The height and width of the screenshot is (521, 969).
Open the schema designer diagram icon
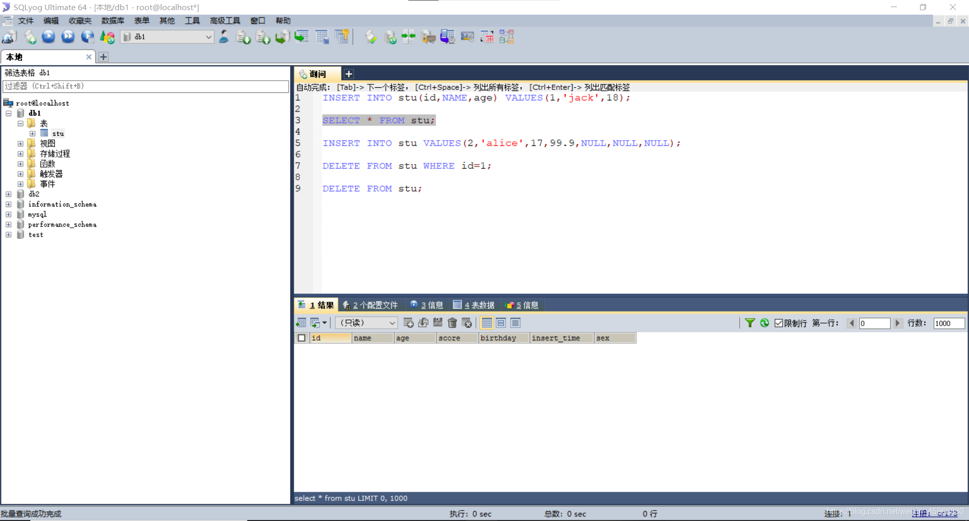click(507, 37)
